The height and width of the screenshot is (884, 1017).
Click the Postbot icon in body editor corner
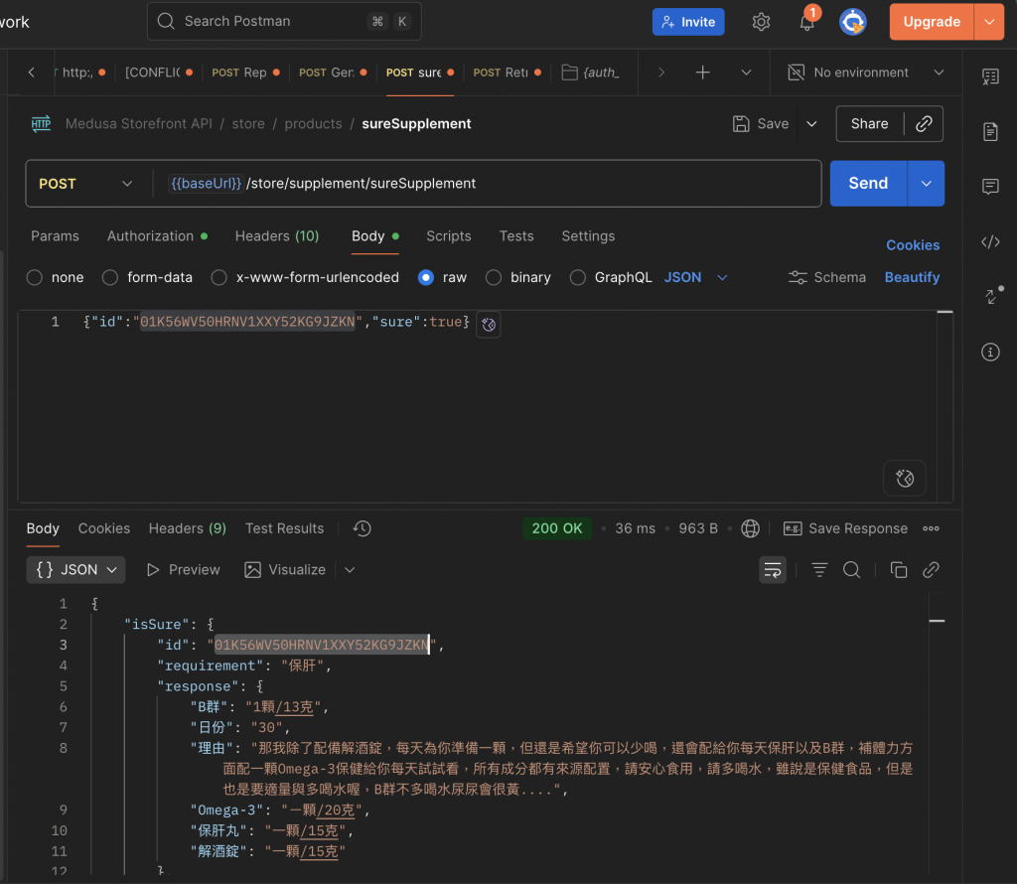(x=905, y=478)
